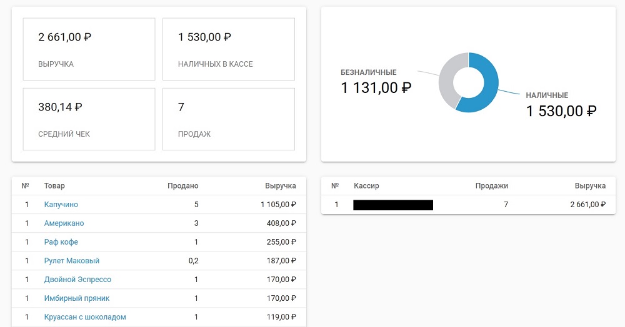
Task: Select the Средний чек card
Action: pos(89,119)
